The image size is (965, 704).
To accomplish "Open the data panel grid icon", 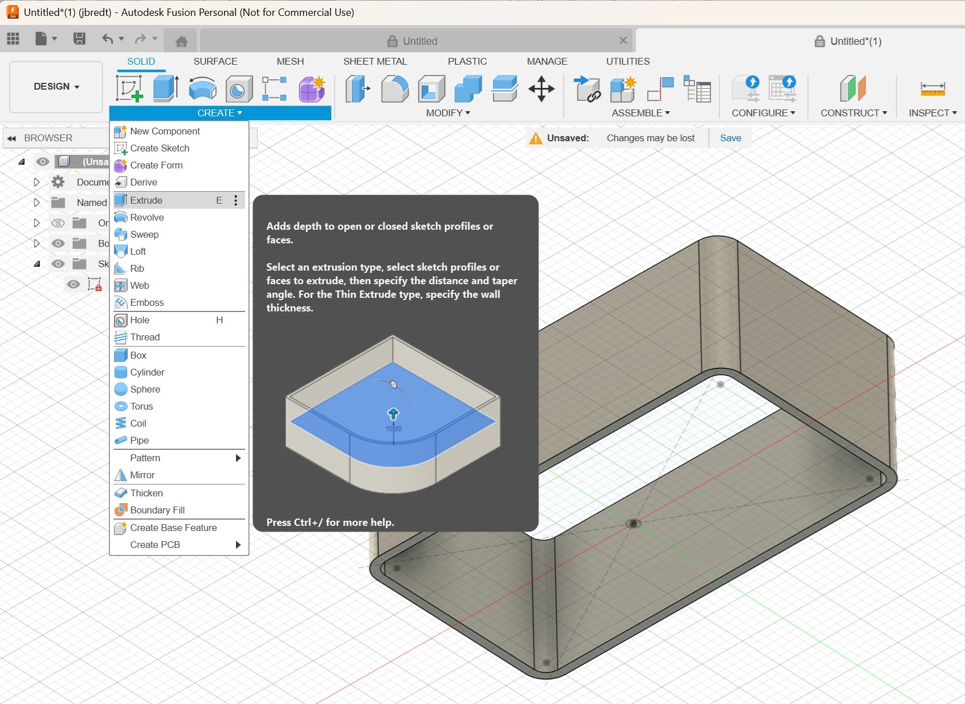I will [x=13, y=39].
